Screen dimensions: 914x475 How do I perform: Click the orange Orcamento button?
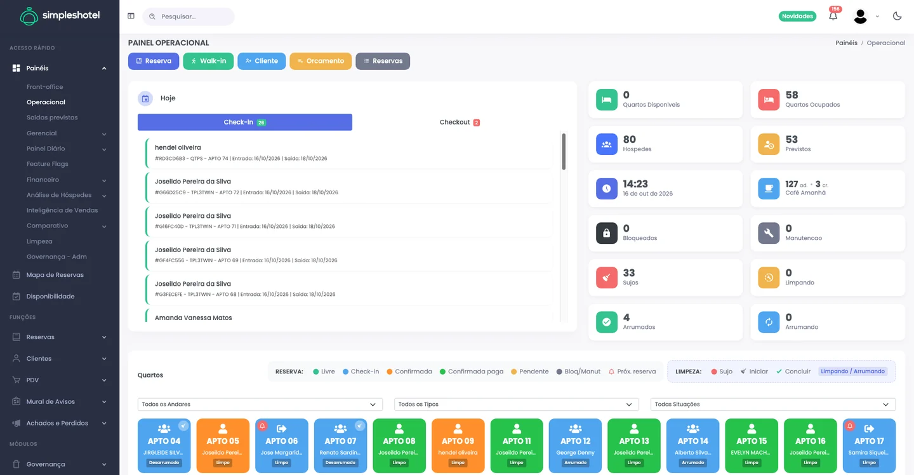tap(321, 61)
